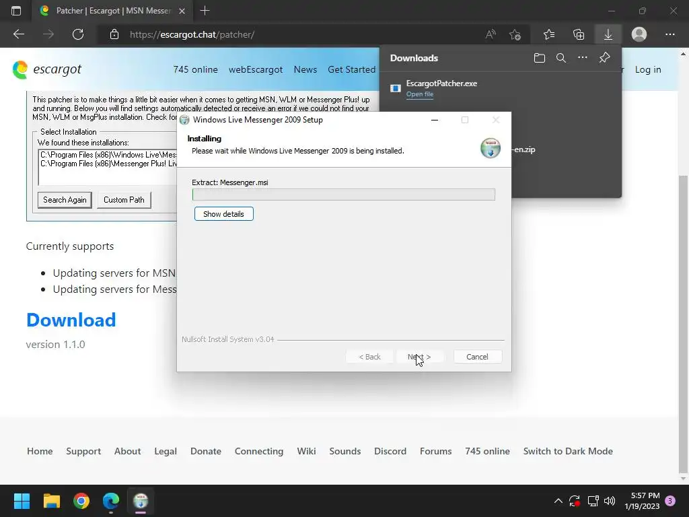689x517 pixels.
Task: Switch to Microsoft Edge in taskbar
Action: (111, 500)
